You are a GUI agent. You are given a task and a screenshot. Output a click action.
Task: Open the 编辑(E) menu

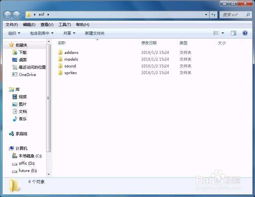click(29, 25)
